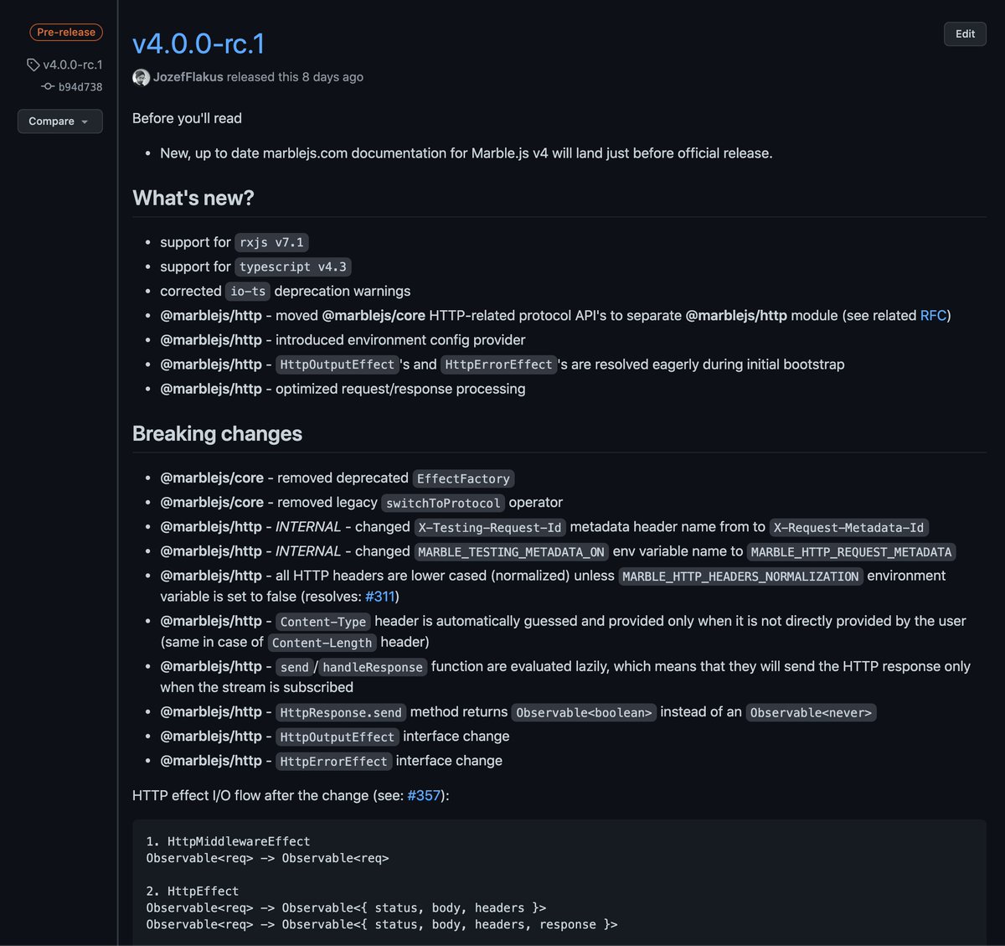Click "optimized request/response processing" bullet text
This screenshot has width=1005, height=946.
400,389
